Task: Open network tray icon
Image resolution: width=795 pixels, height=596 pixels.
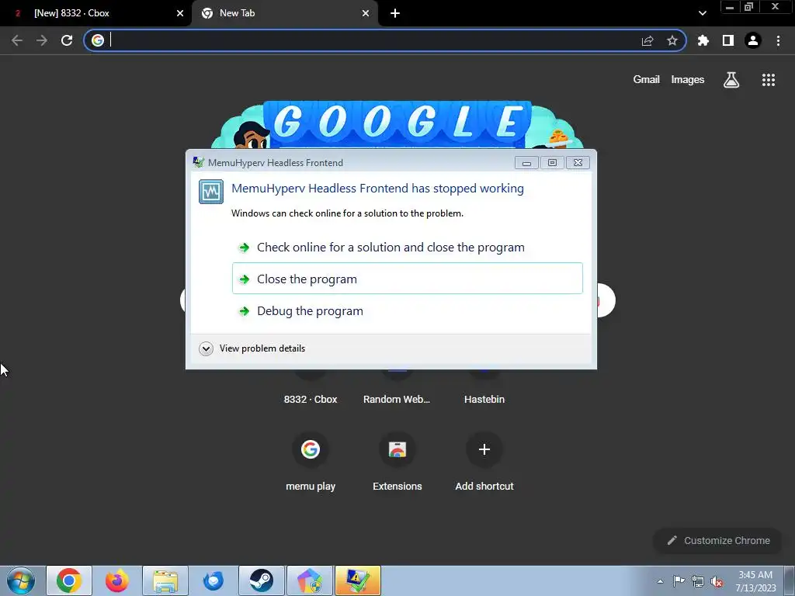Action: coord(698,581)
